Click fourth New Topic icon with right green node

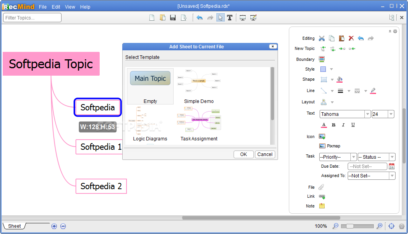pyautogui.click(x=352, y=49)
